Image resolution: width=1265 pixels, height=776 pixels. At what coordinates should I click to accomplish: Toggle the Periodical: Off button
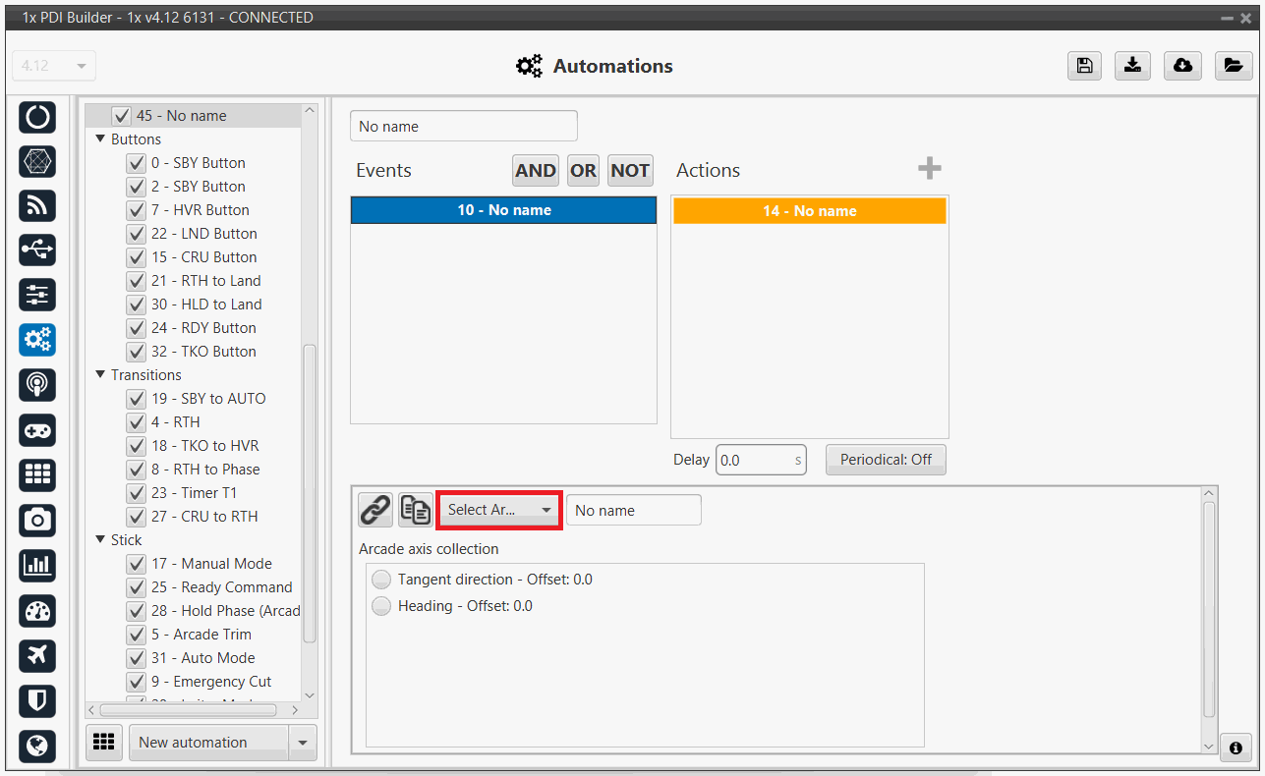[886, 460]
